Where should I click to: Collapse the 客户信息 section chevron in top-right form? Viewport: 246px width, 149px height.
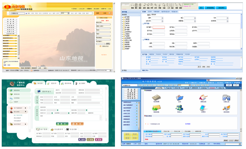[143, 24]
